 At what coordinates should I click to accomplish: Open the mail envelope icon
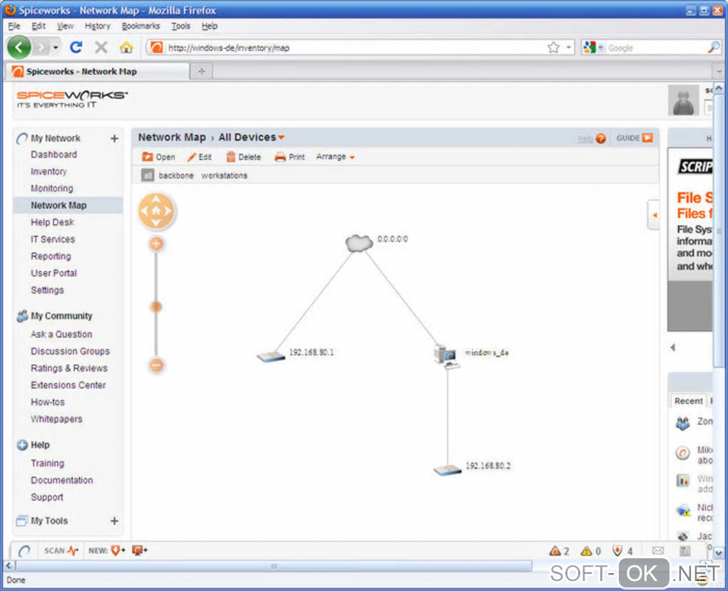click(657, 550)
